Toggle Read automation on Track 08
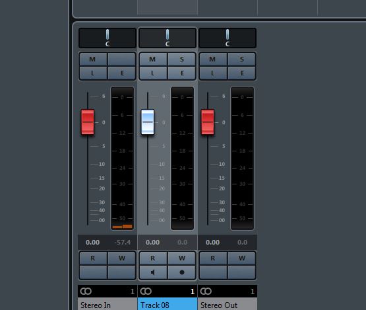 (153, 258)
